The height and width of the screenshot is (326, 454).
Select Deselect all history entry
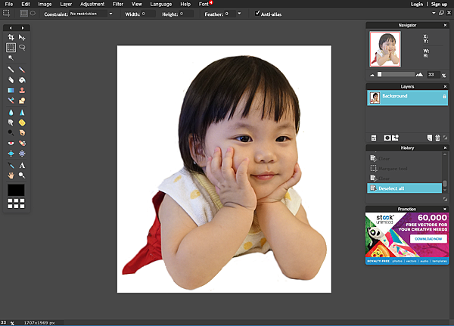tap(405, 188)
